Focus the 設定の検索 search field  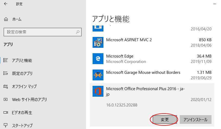click(x=43, y=32)
